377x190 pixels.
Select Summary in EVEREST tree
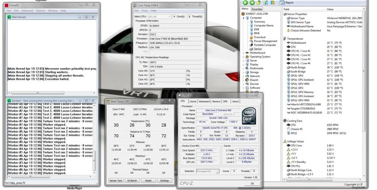pyautogui.click(x=259, y=22)
